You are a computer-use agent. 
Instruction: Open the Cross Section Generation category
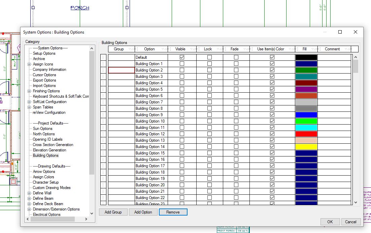(53, 145)
